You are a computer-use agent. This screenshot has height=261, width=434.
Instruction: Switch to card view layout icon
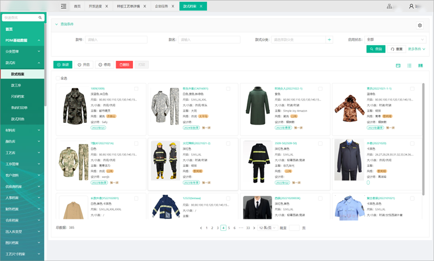pyautogui.click(x=398, y=65)
